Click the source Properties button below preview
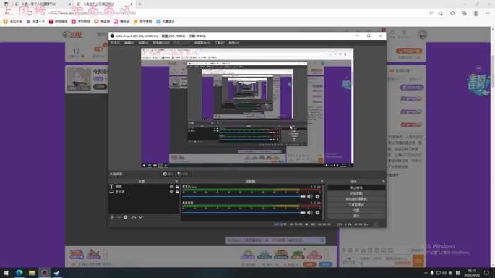The image size is (495, 278). [168, 174]
